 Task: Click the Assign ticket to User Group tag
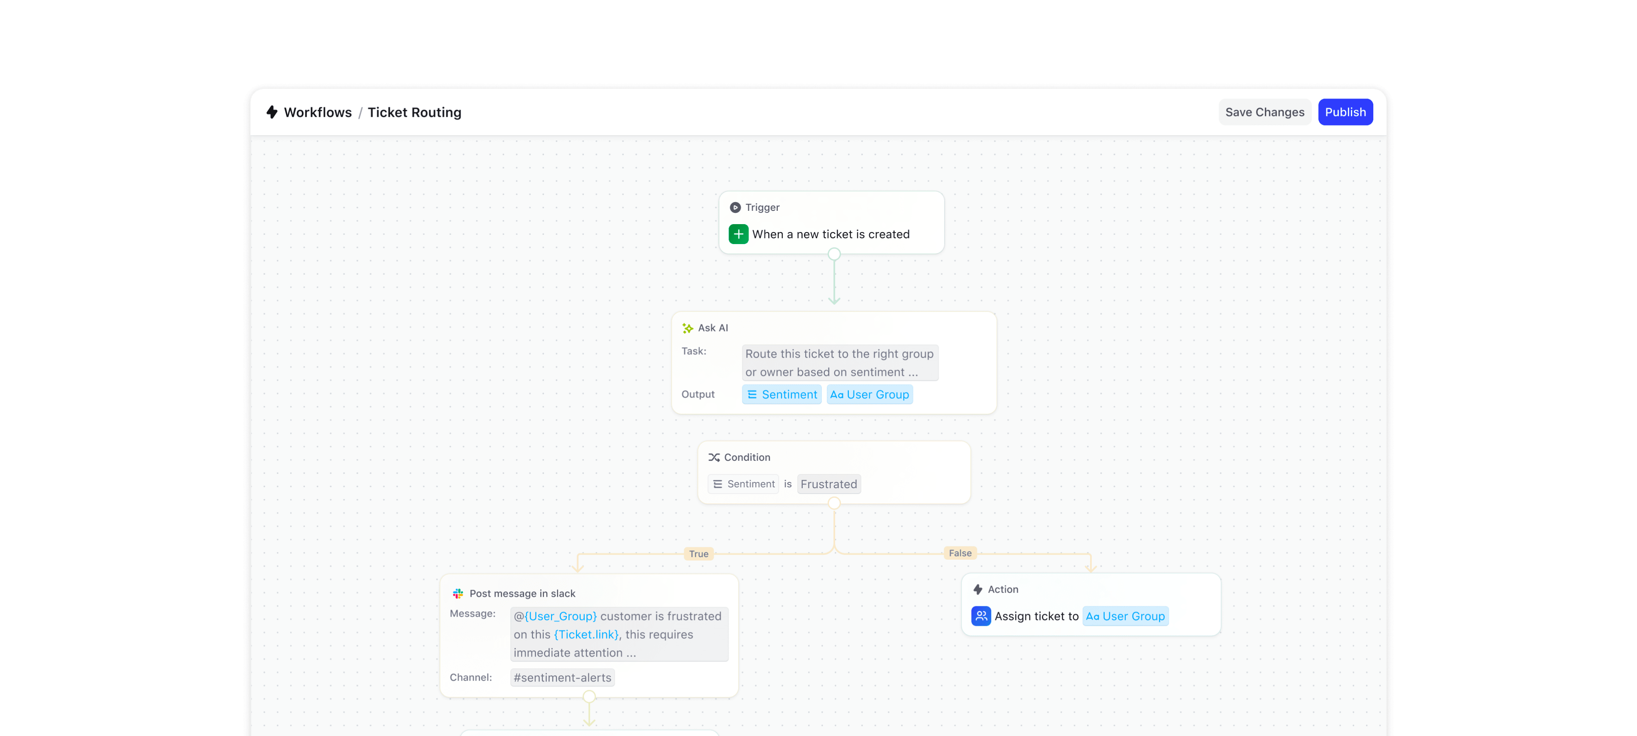click(1125, 616)
